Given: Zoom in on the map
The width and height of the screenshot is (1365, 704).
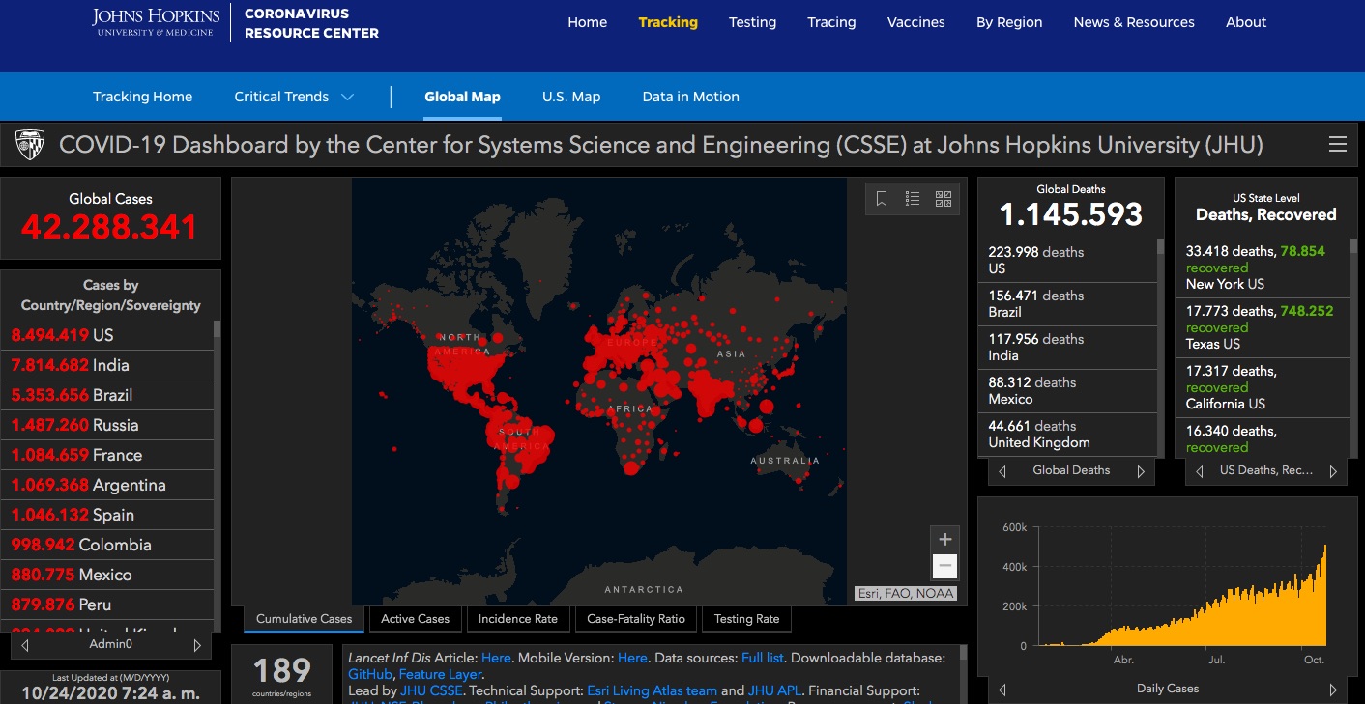Looking at the screenshot, I should point(945,539).
